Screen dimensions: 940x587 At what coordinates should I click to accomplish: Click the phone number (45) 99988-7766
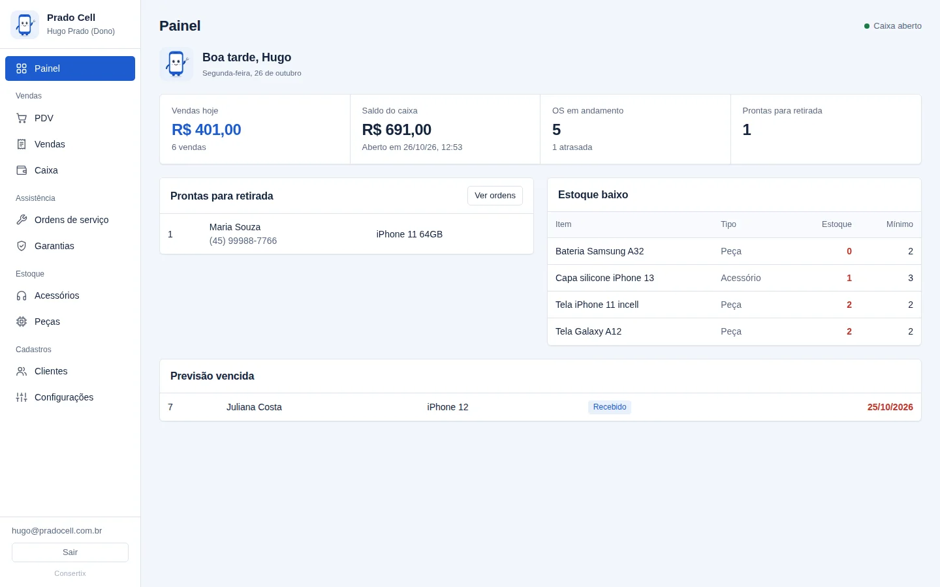pyautogui.click(x=243, y=241)
